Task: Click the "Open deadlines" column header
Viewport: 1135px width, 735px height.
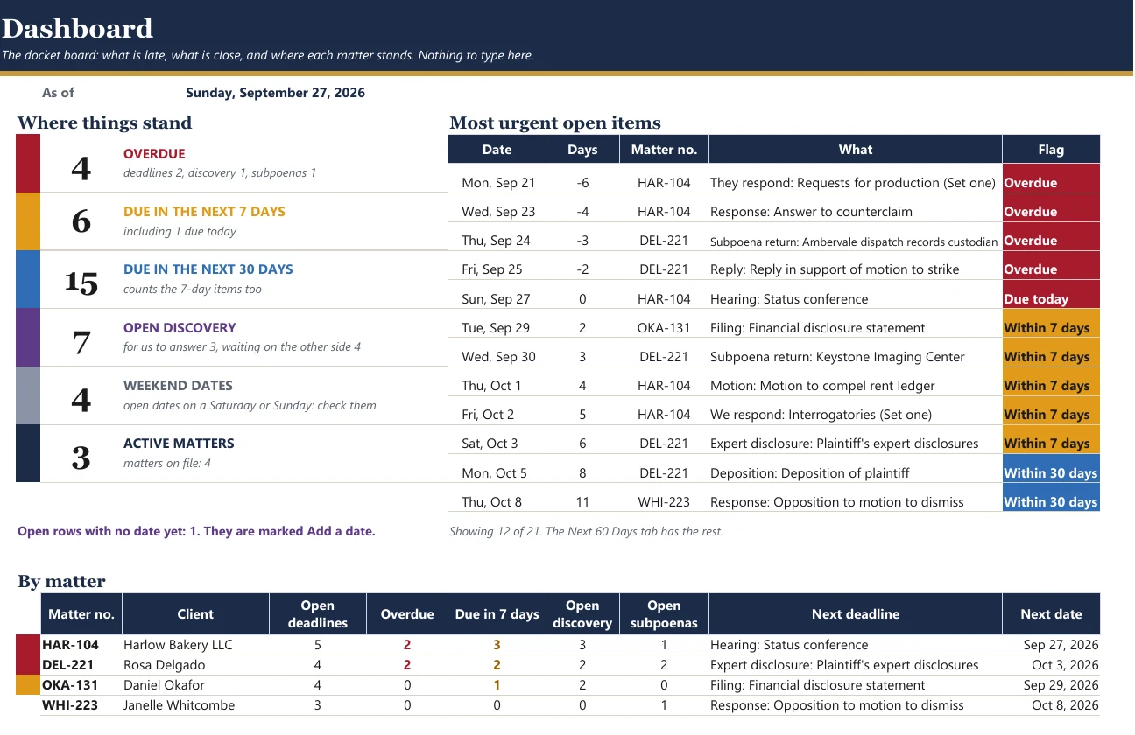Action: click(317, 614)
